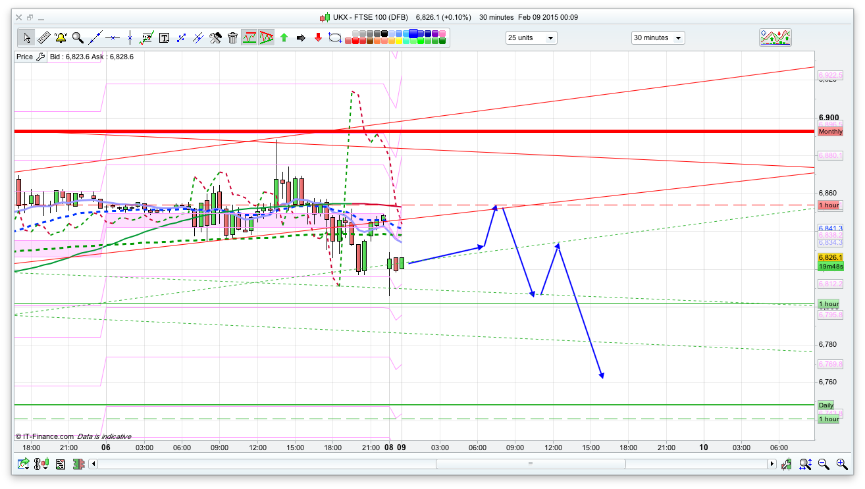Click the trash bin delete icon
Screen dimensions: 865x489
coord(232,38)
